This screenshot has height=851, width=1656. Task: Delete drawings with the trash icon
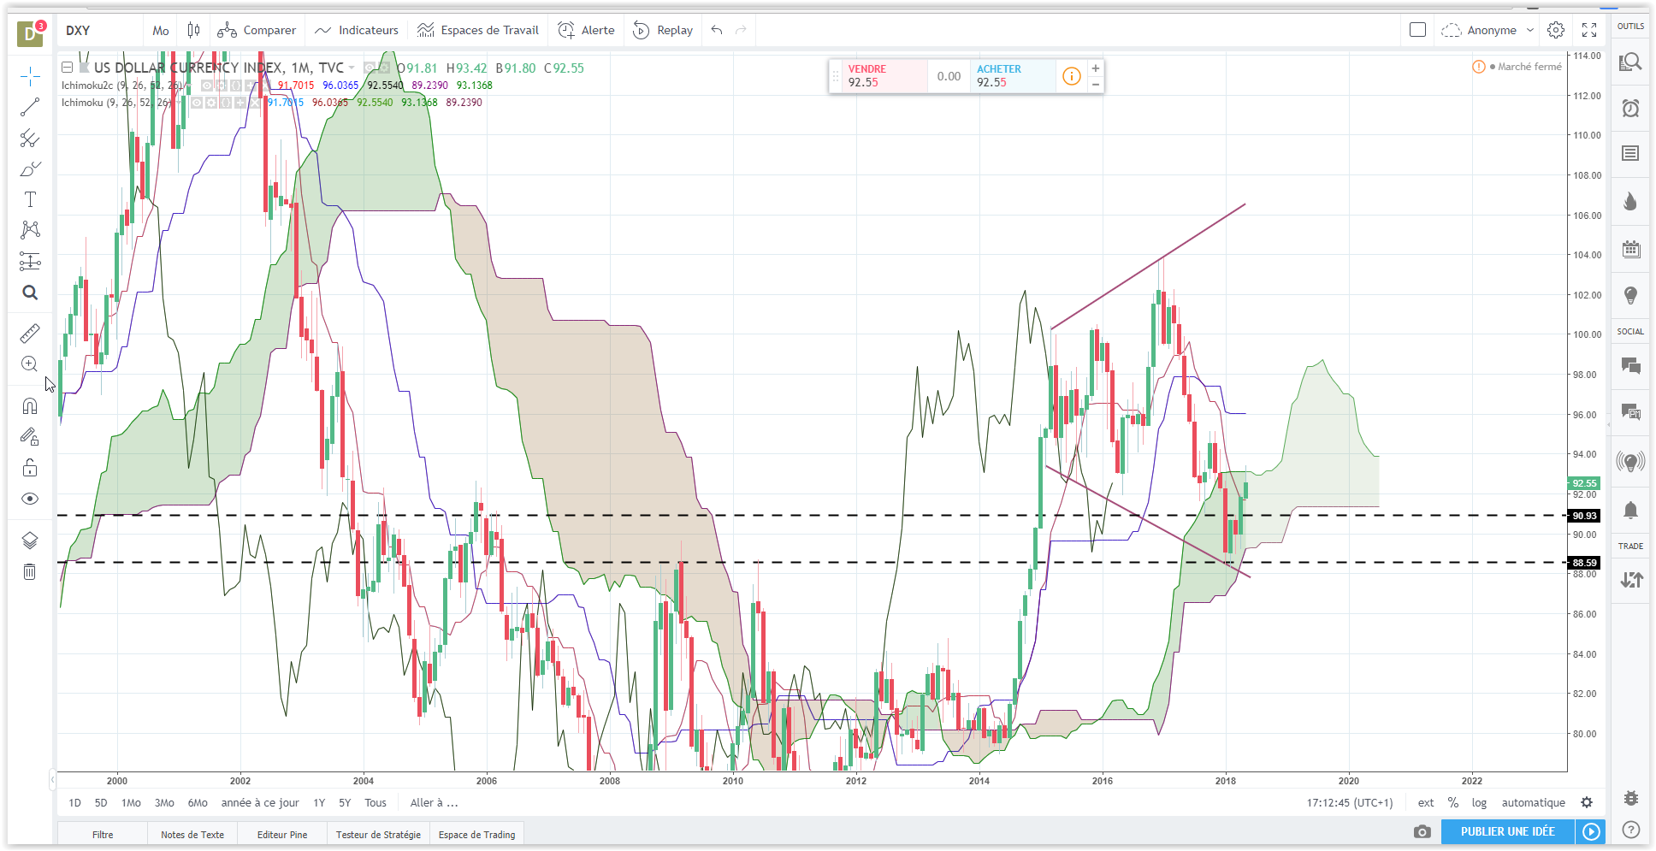click(30, 571)
